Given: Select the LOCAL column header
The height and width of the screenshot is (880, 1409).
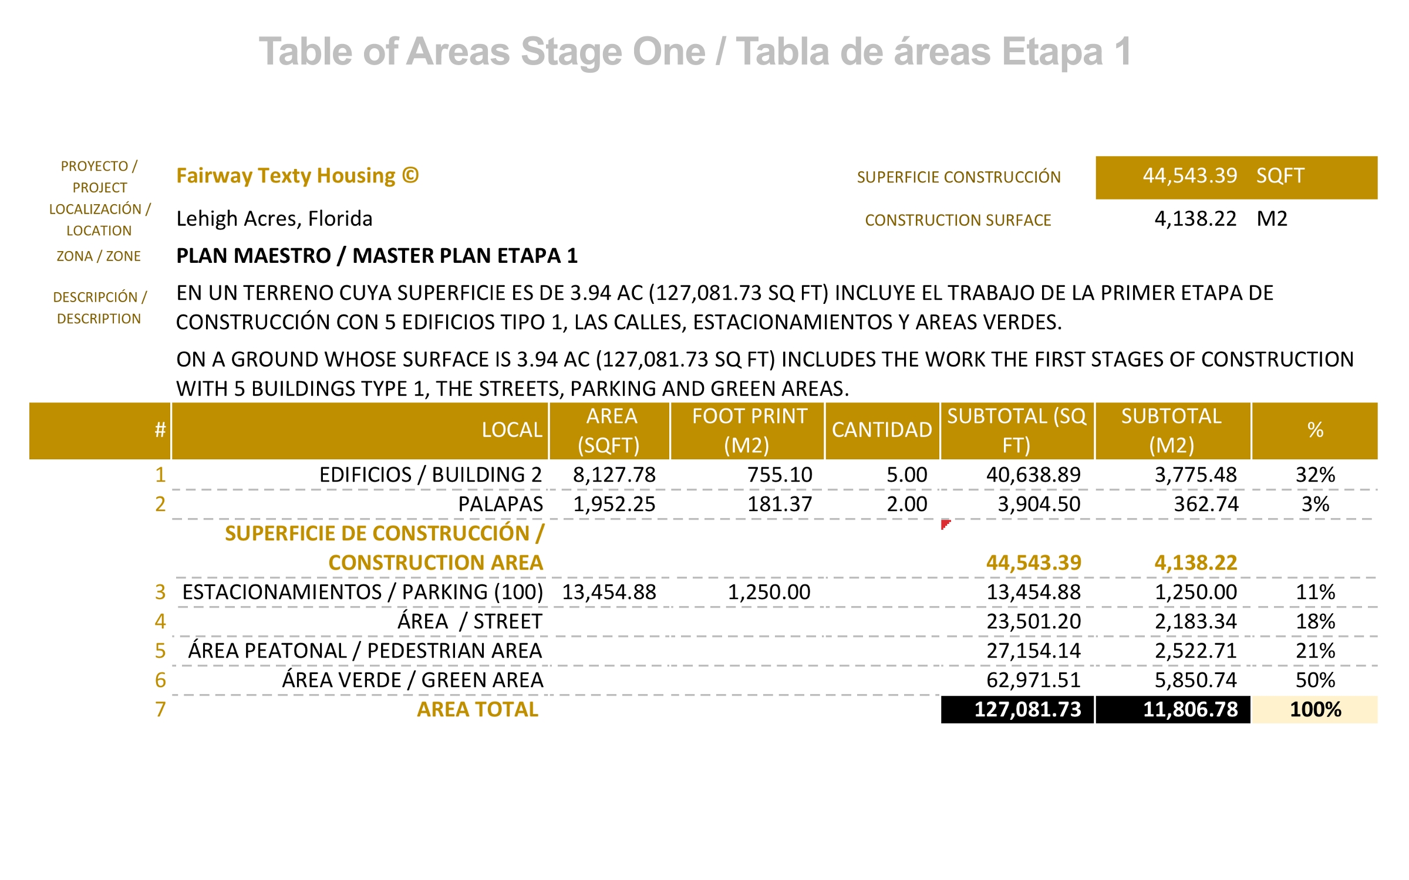Looking at the screenshot, I should (511, 430).
